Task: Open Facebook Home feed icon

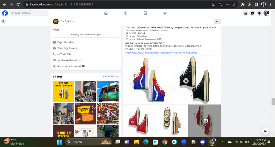Action: tap(106, 13)
